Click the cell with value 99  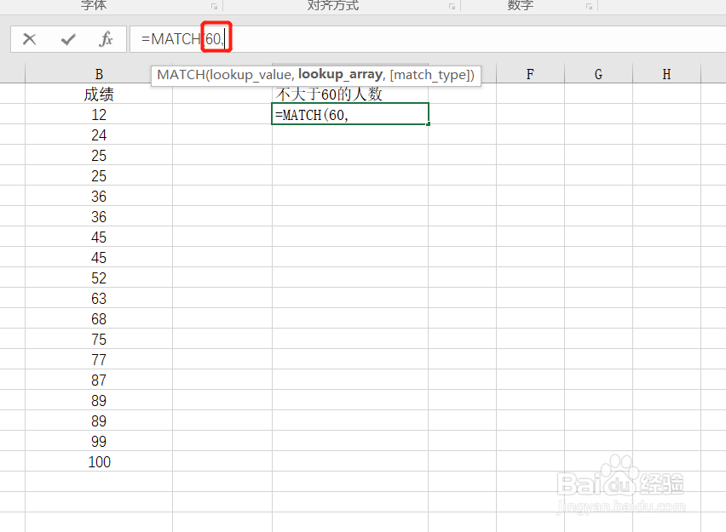[x=99, y=441]
